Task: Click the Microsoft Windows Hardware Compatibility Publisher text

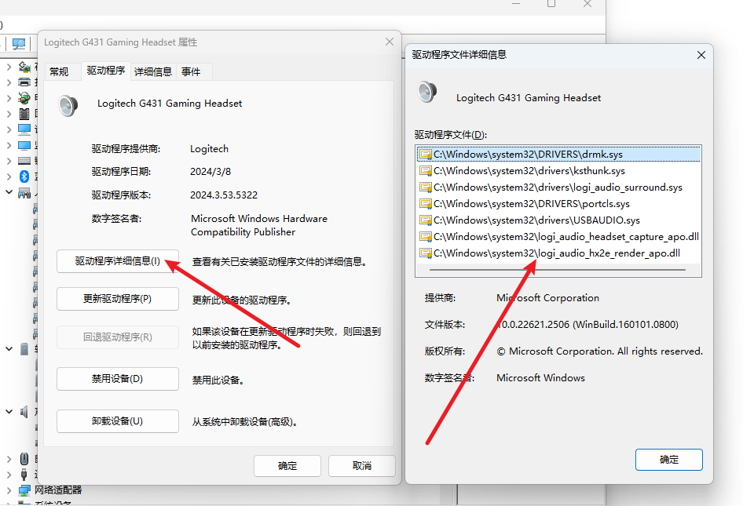Action: (x=259, y=225)
